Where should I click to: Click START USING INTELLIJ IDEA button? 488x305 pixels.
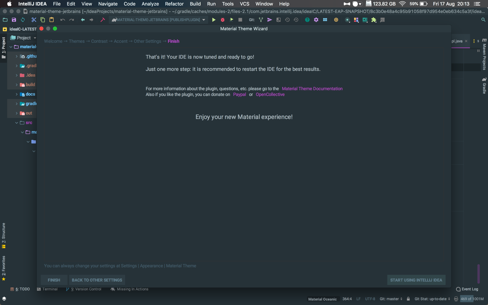pyautogui.click(x=416, y=280)
